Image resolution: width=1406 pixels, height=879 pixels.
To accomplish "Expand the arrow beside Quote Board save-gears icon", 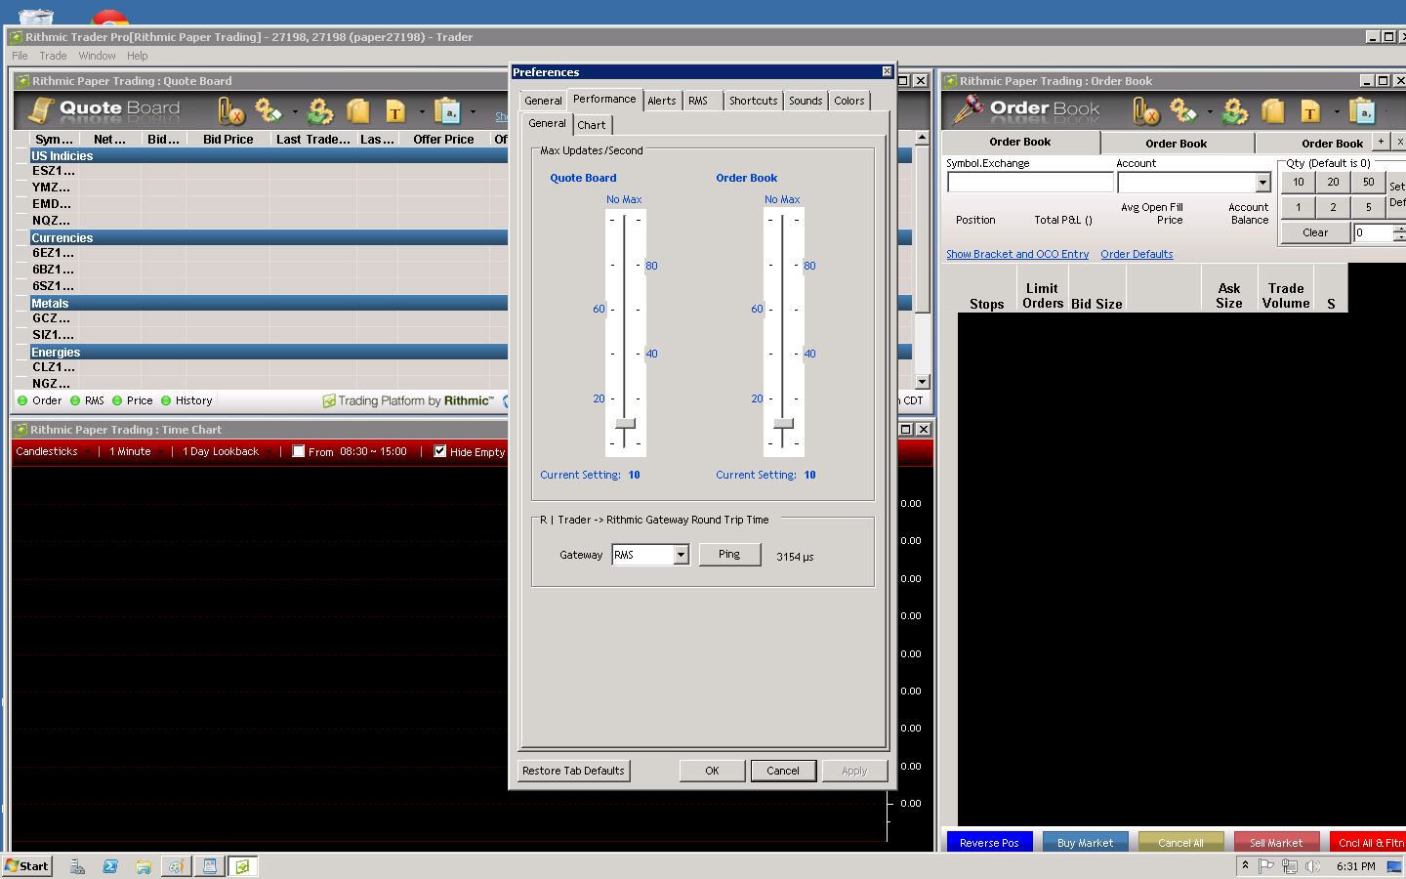I will 295,112.
